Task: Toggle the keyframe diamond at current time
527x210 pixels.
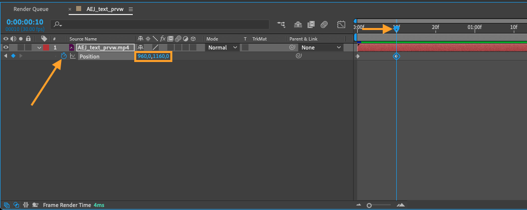Action: [13, 56]
